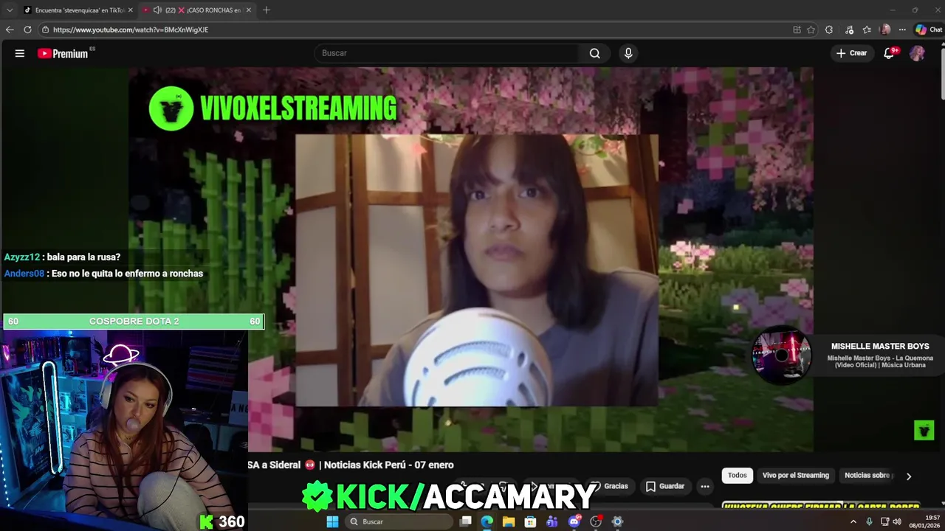The width and height of the screenshot is (945, 531).
Task: Click the YouTube search magnifier button
Action: click(x=595, y=53)
